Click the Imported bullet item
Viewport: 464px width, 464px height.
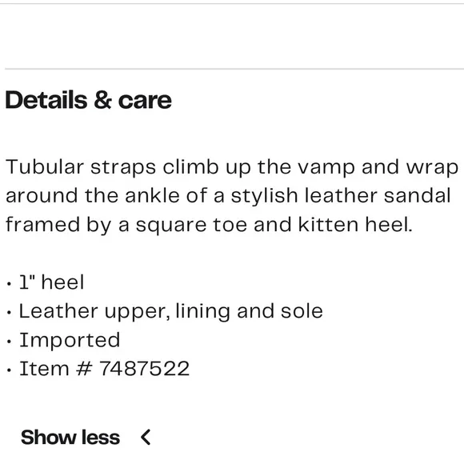click(x=70, y=340)
